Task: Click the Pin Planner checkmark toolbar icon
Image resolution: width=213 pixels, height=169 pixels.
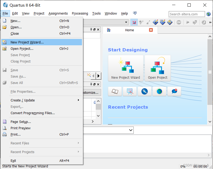Action: point(162,22)
